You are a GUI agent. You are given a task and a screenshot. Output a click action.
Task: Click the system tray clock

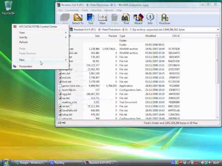pos(216,162)
